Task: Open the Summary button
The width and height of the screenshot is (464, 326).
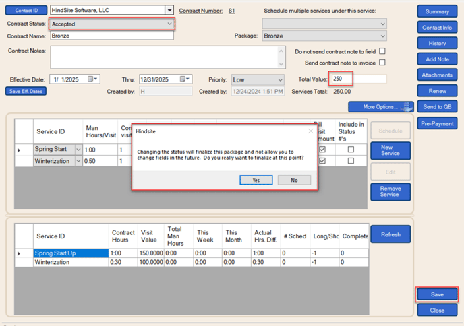Action: pyautogui.click(x=437, y=11)
